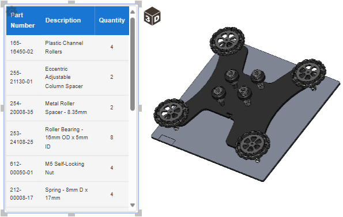Viewport: 343px width, 217px height.
Task: Click the vertical scrollbar thumb in table
Action: (x=133, y=64)
